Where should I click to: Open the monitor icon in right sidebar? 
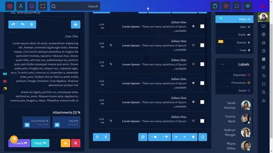point(264,26)
